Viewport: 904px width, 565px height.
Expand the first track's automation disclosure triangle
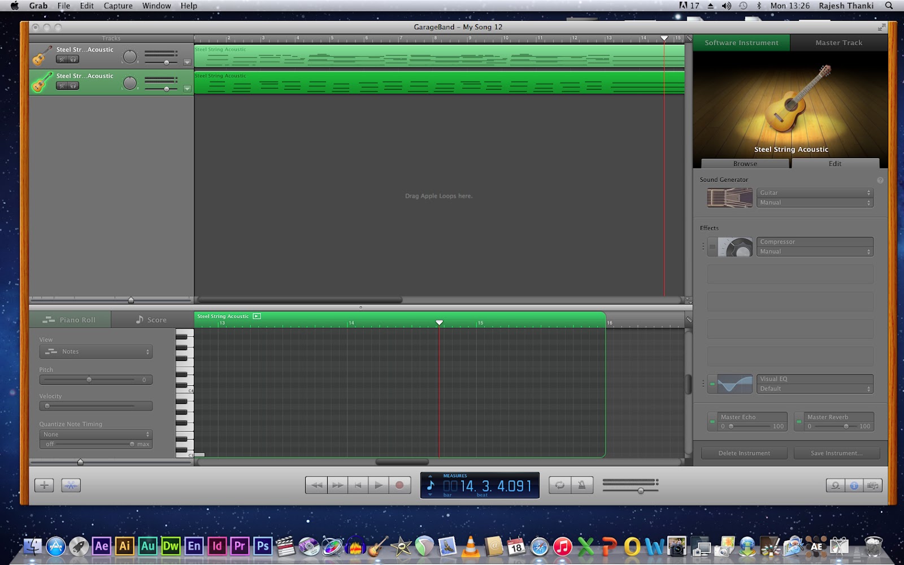tap(187, 62)
